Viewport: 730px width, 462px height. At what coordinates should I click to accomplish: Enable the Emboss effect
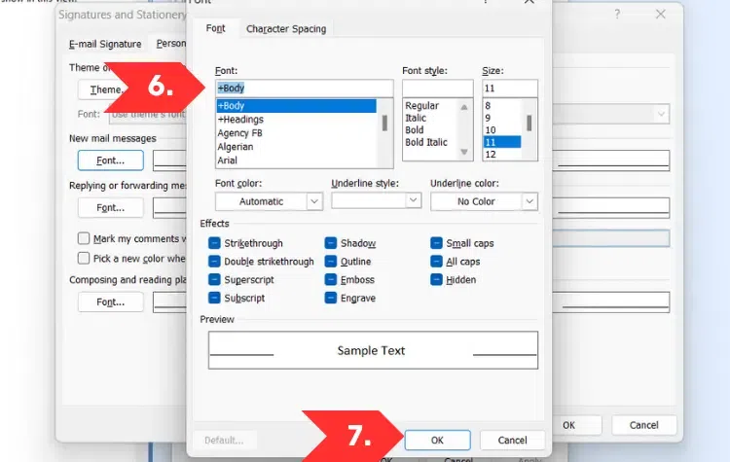pyautogui.click(x=331, y=279)
